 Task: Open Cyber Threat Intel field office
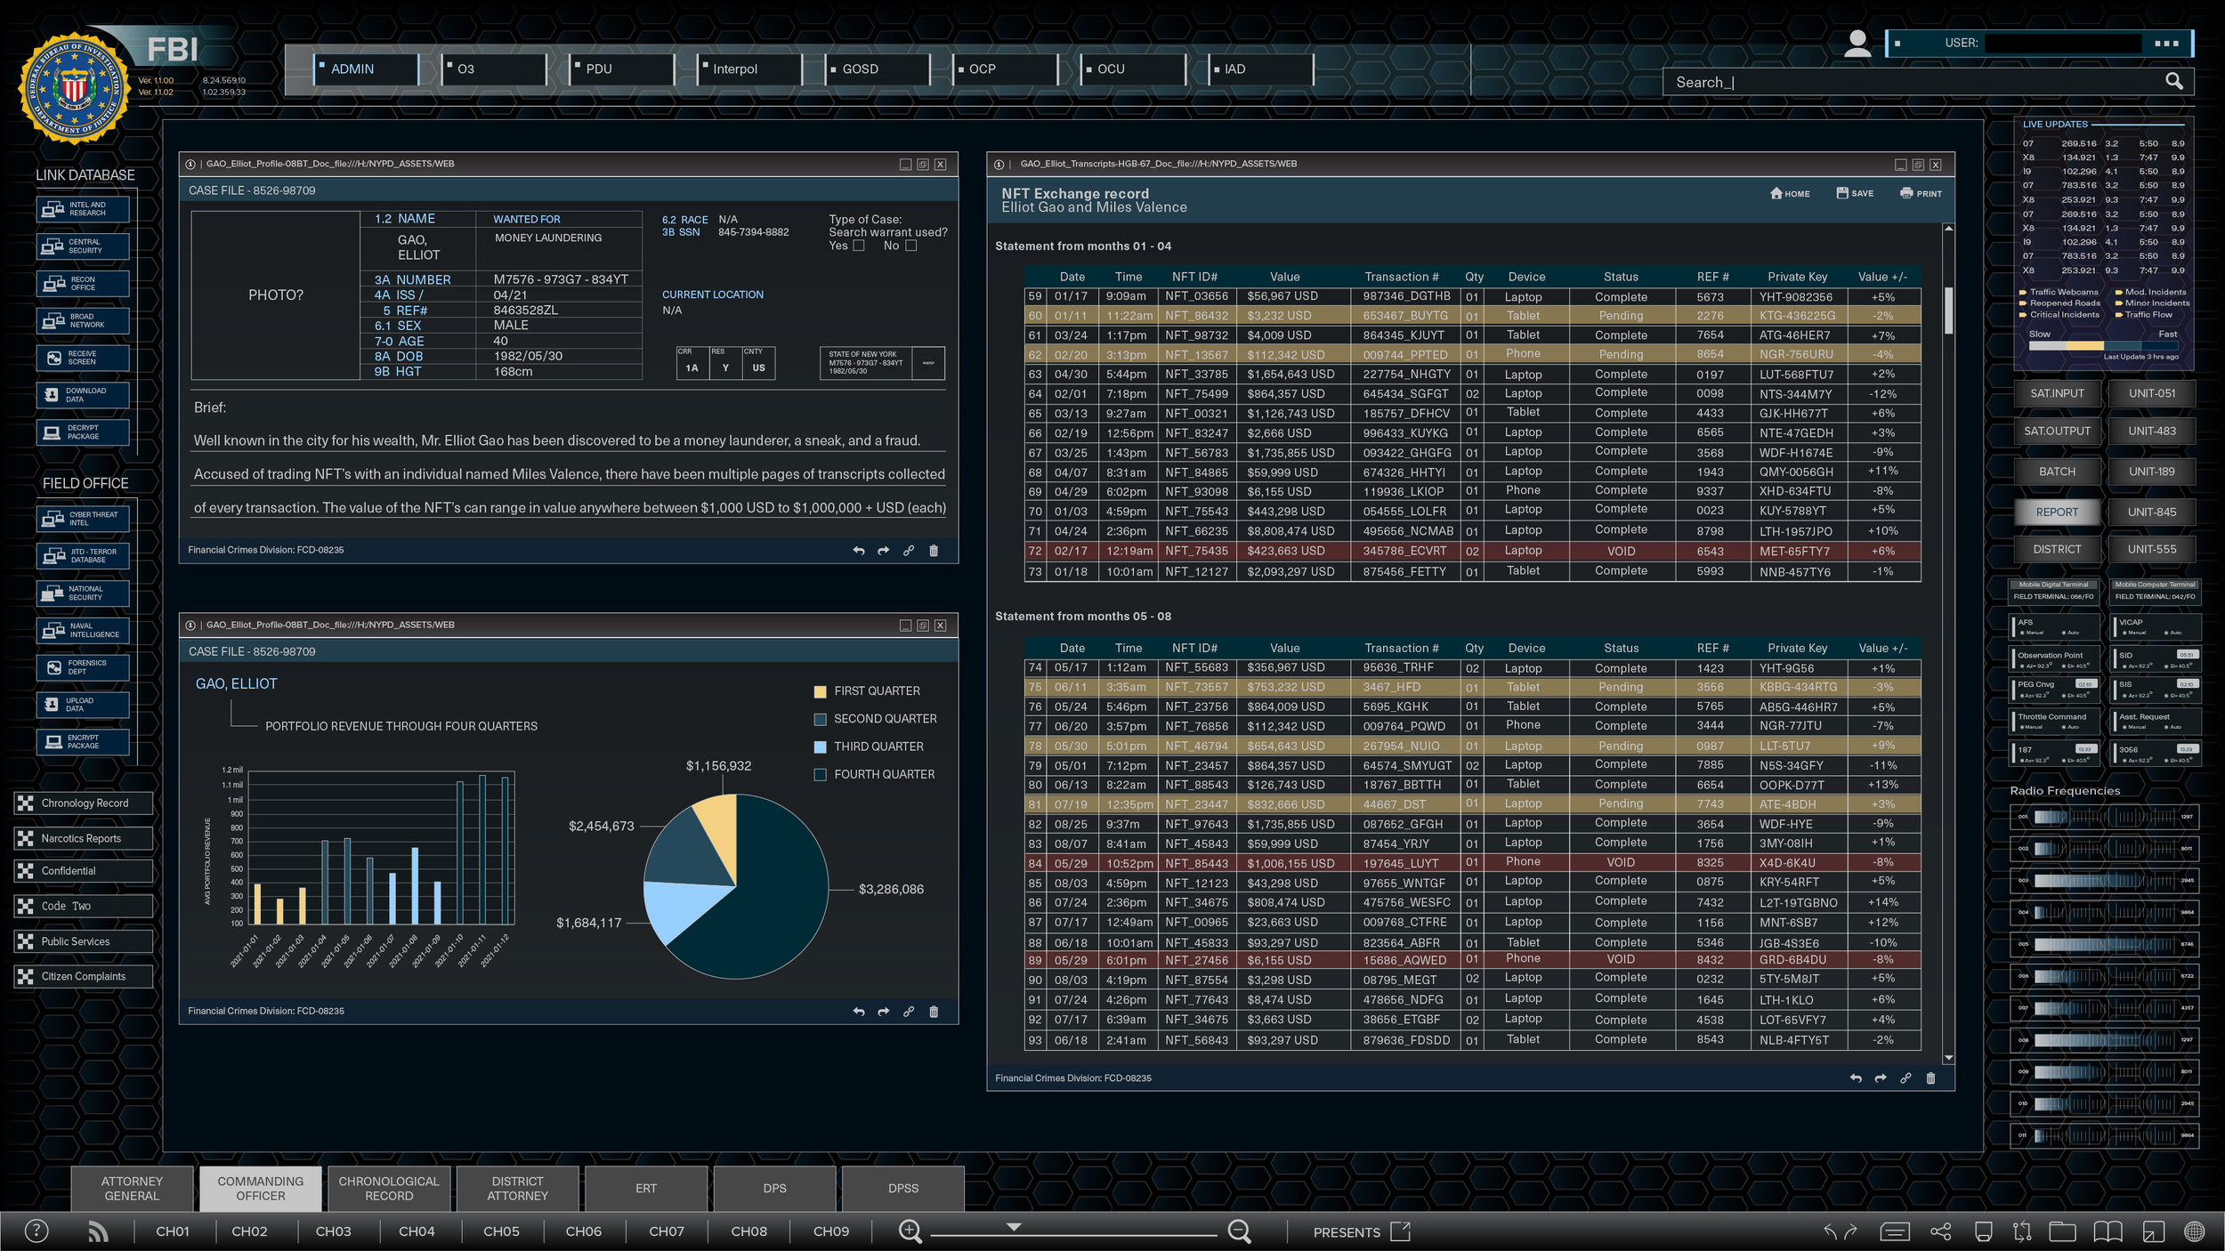click(84, 519)
